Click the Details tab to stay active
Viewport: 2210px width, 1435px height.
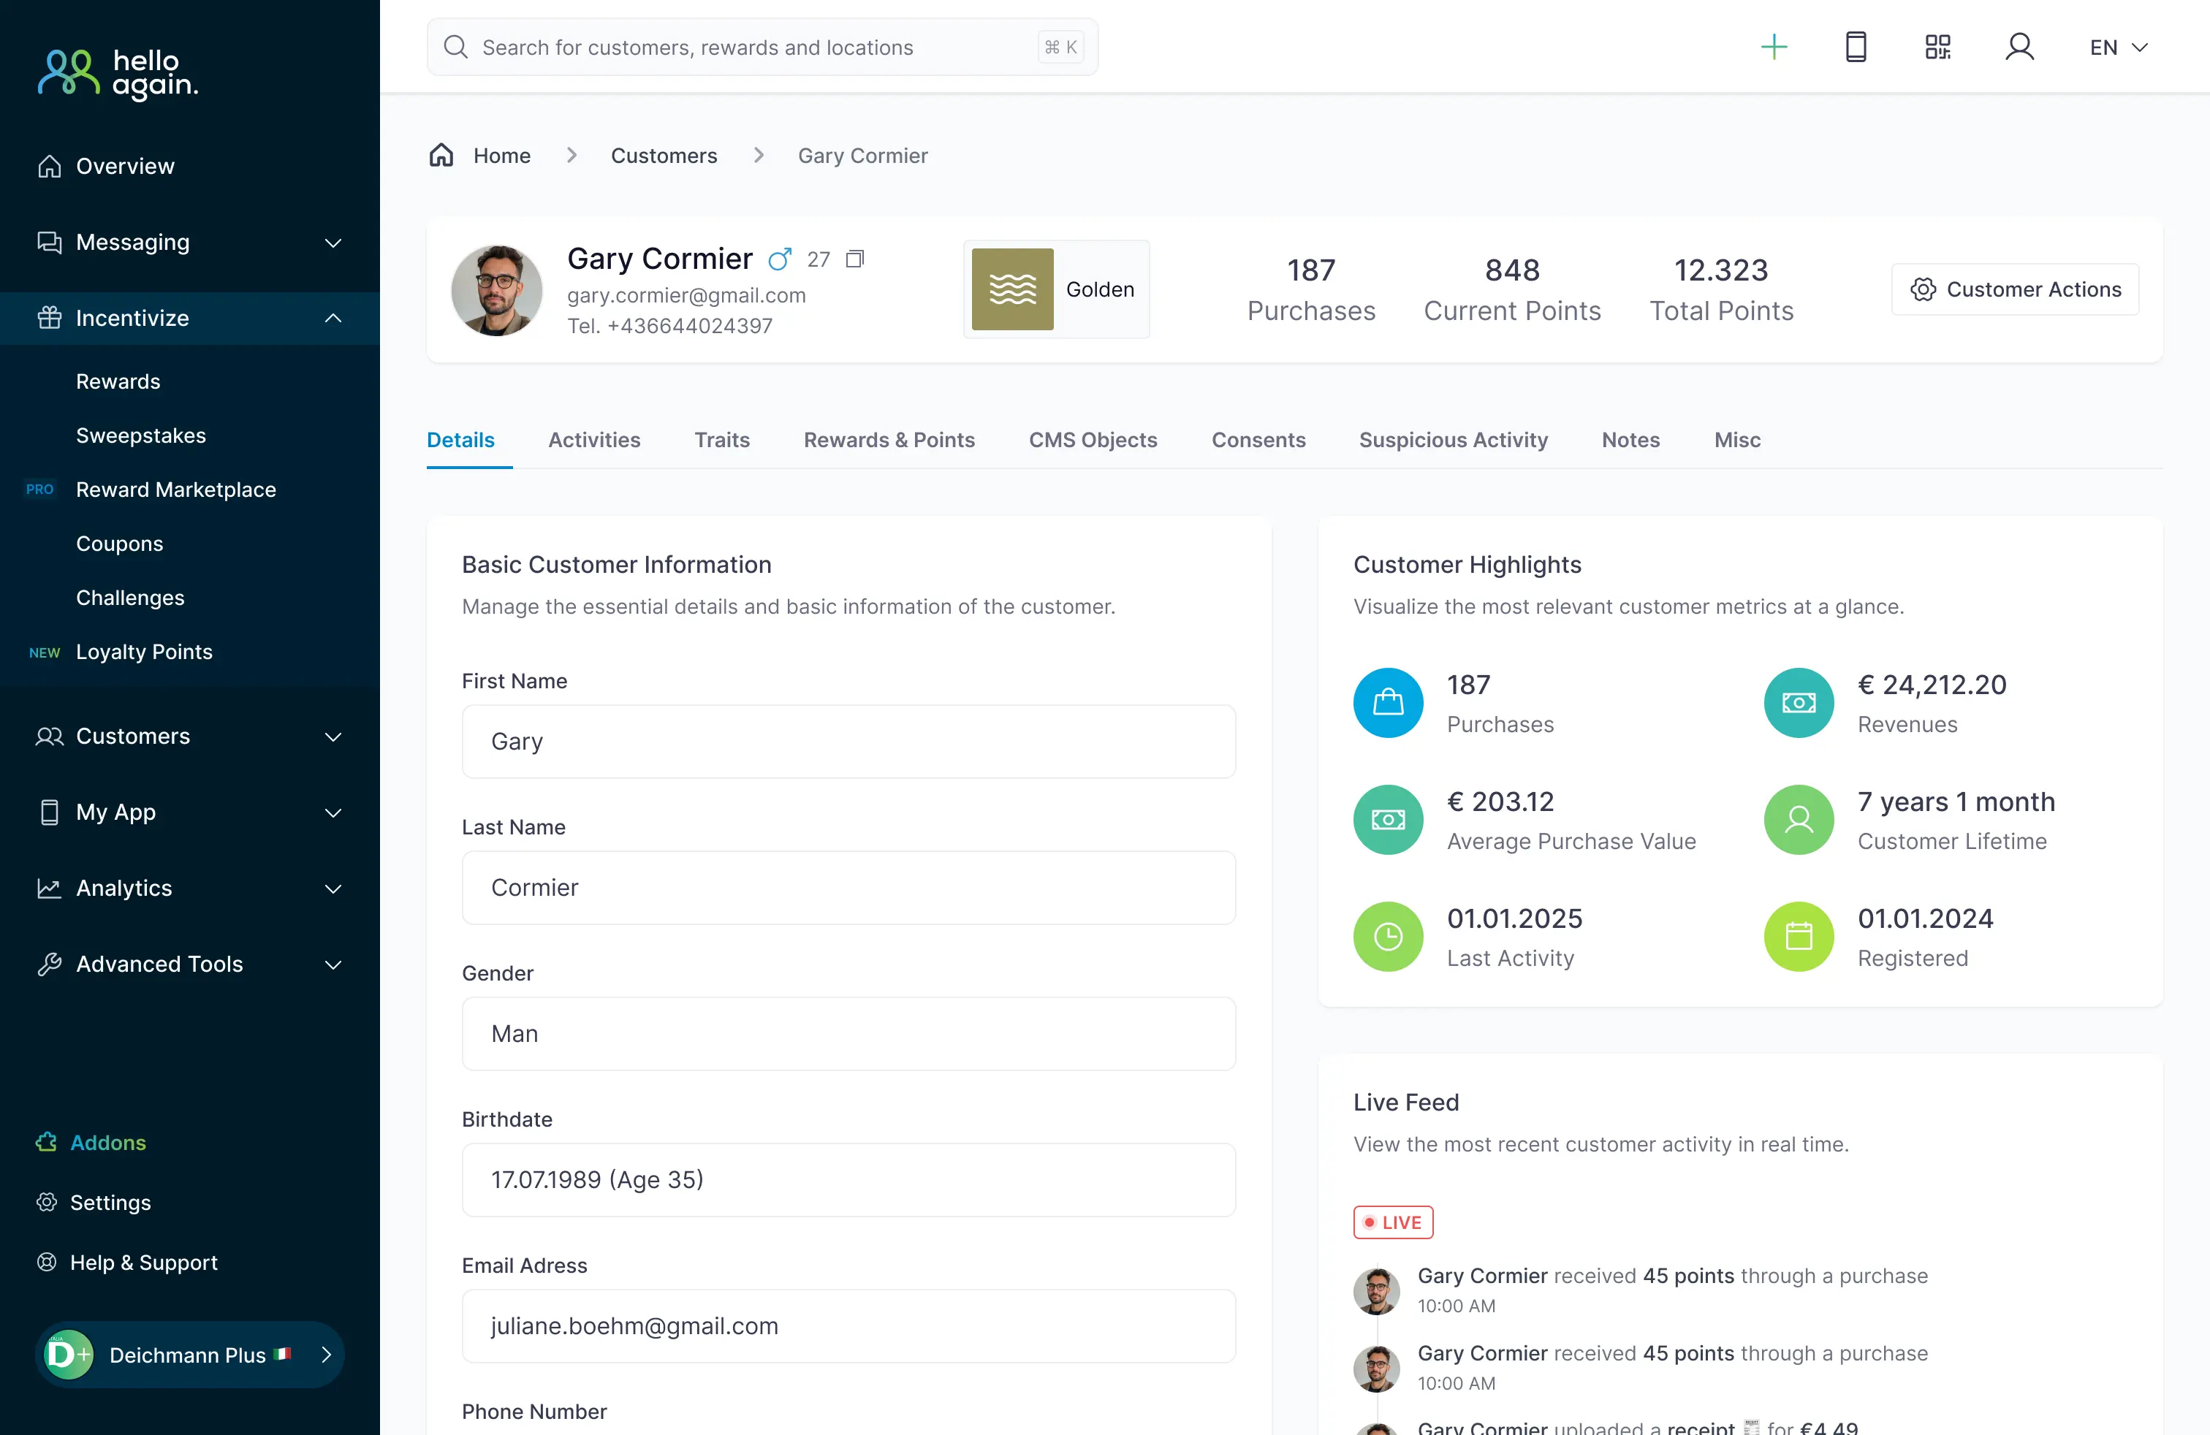coord(461,440)
